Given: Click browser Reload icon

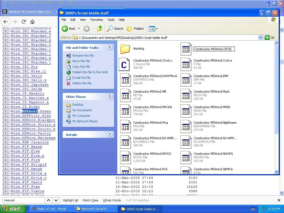Looking at the screenshot, I should point(24,22).
